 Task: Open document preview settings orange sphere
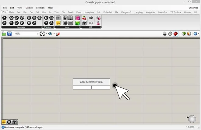[x=189, y=34]
